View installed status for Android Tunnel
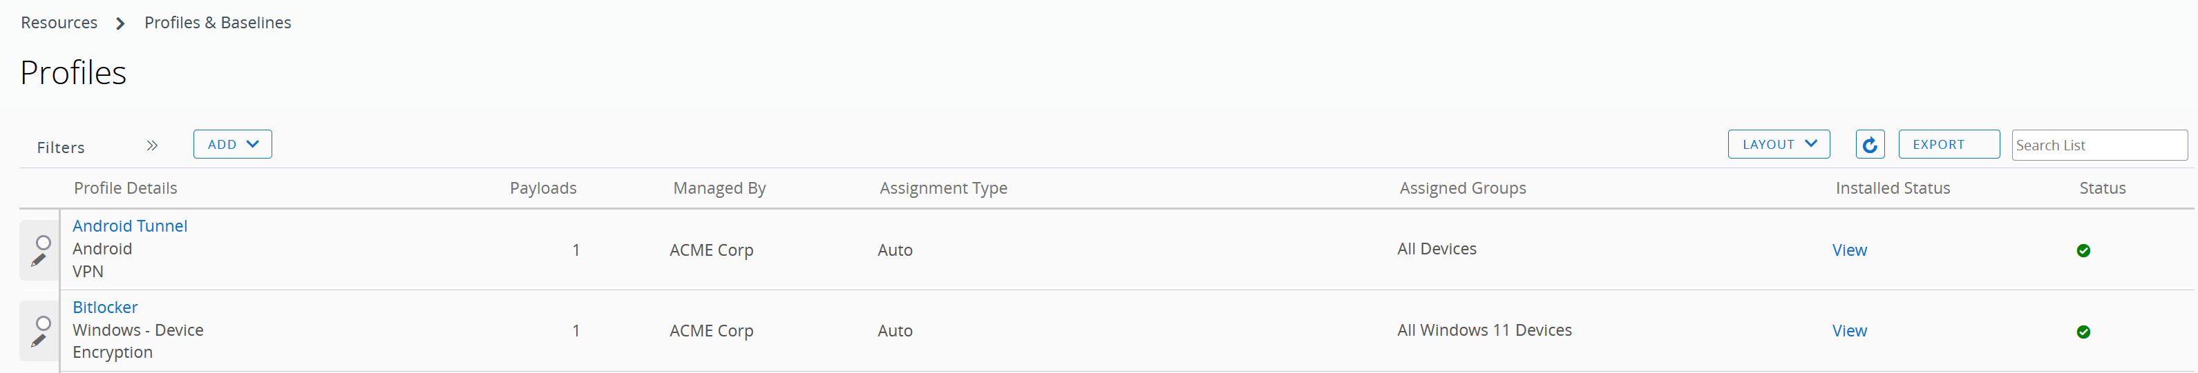2198x373 pixels. [1849, 250]
